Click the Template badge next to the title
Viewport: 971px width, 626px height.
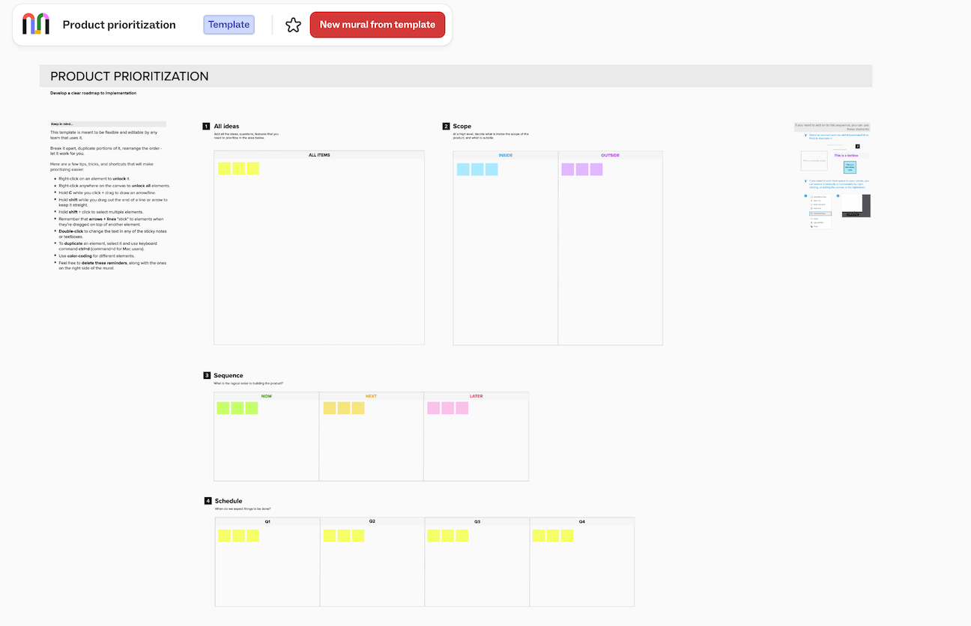pyautogui.click(x=229, y=24)
